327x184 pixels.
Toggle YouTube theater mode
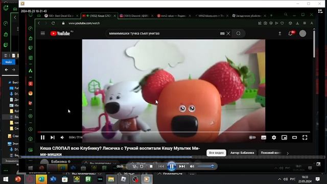[294, 137]
